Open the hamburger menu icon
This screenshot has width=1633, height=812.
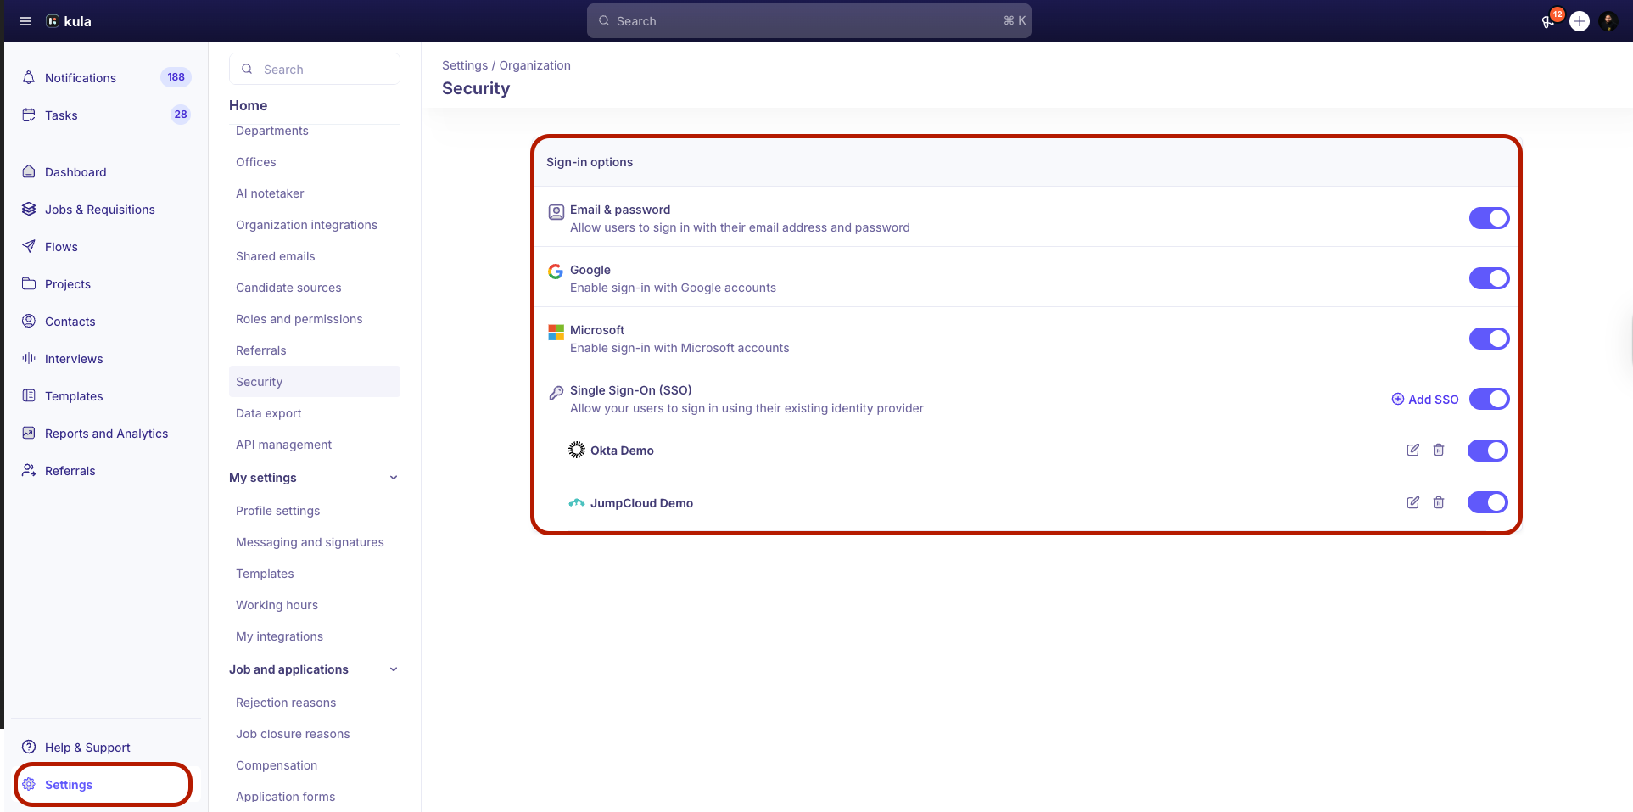coord(25,21)
